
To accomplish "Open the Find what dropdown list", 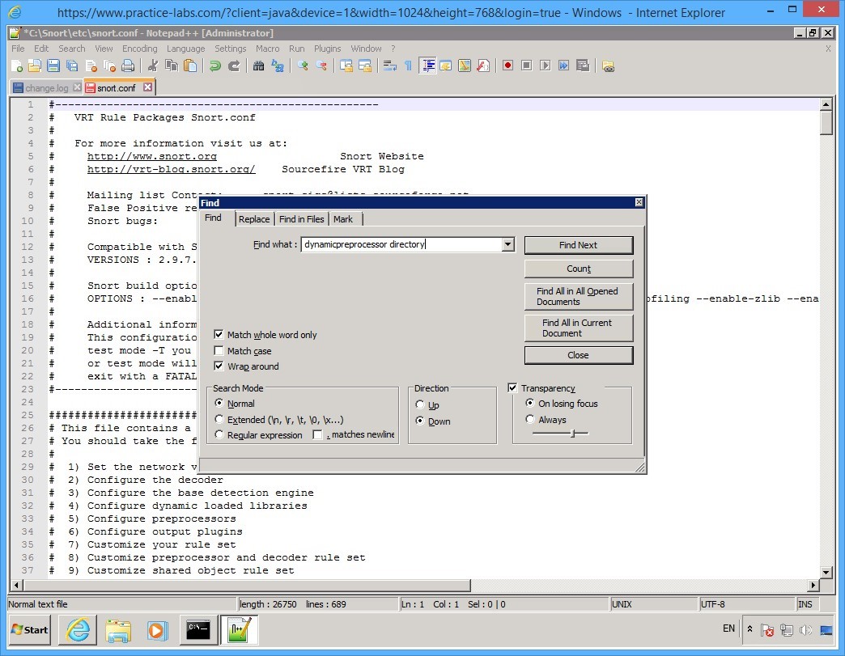I will pyautogui.click(x=507, y=244).
